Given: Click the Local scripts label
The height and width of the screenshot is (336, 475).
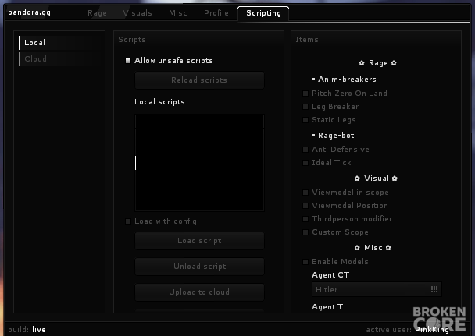Looking at the screenshot, I should [159, 102].
